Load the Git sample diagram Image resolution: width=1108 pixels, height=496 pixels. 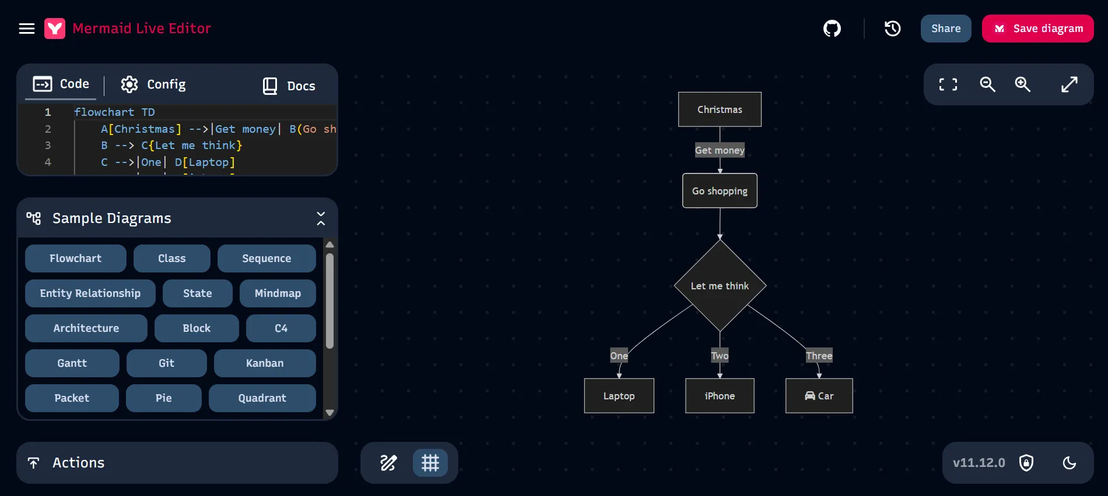(167, 363)
